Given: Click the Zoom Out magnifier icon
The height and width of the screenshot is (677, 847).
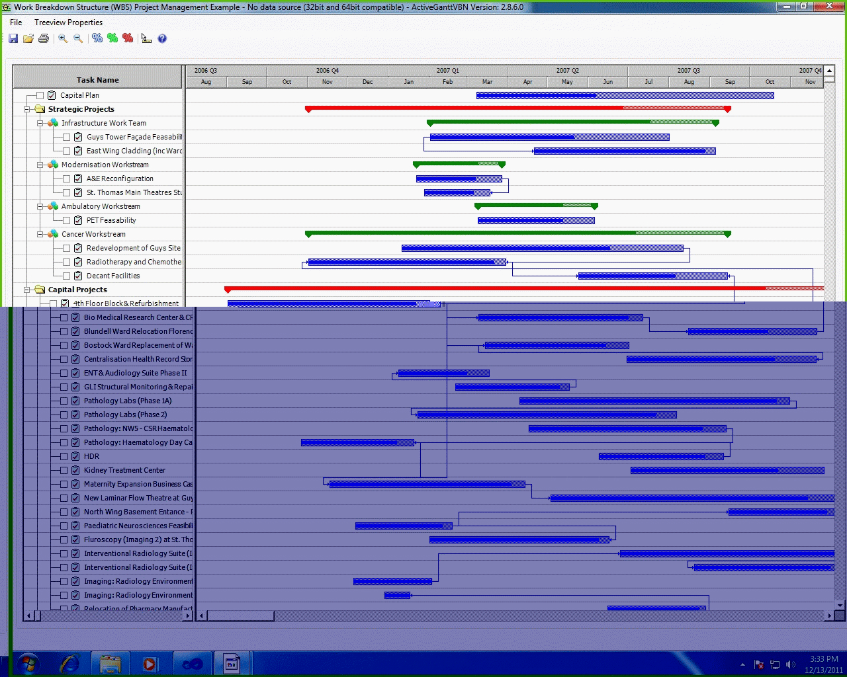Looking at the screenshot, I should click(78, 38).
